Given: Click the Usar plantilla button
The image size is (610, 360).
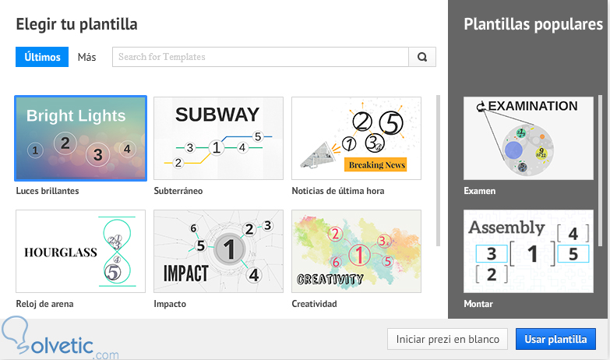Looking at the screenshot, I should pos(555,339).
